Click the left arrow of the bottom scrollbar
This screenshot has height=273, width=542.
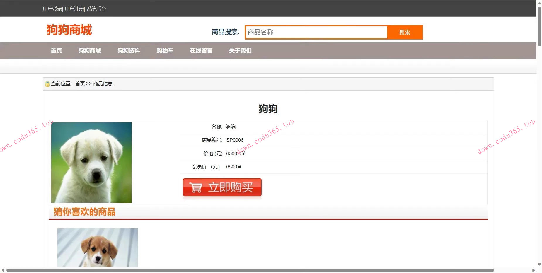pyautogui.click(x=4, y=270)
